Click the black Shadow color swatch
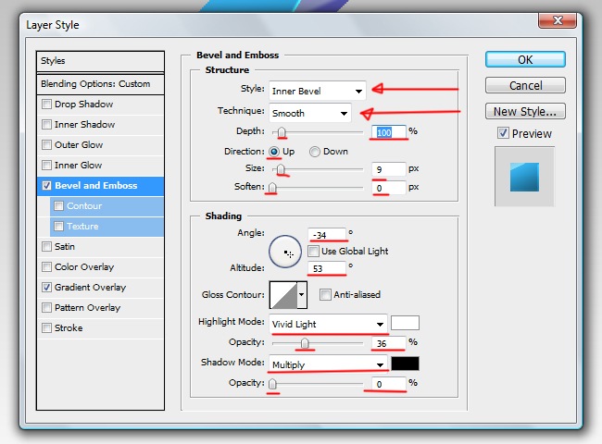This screenshot has height=444, width=602. pyautogui.click(x=405, y=364)
